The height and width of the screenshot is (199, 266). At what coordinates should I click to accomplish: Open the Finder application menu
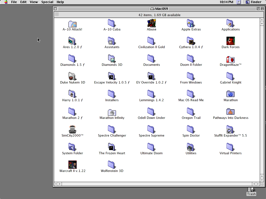click(254, 2)
